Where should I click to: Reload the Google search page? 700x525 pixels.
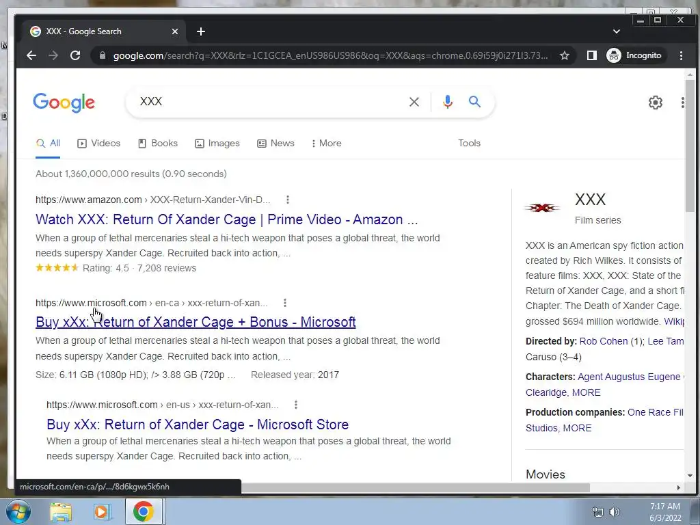pyautogui.click(x=75, y=55)
